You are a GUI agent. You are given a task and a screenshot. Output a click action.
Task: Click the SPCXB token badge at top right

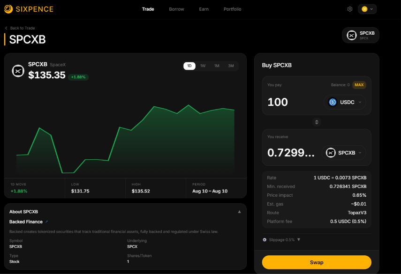point(361,35)
